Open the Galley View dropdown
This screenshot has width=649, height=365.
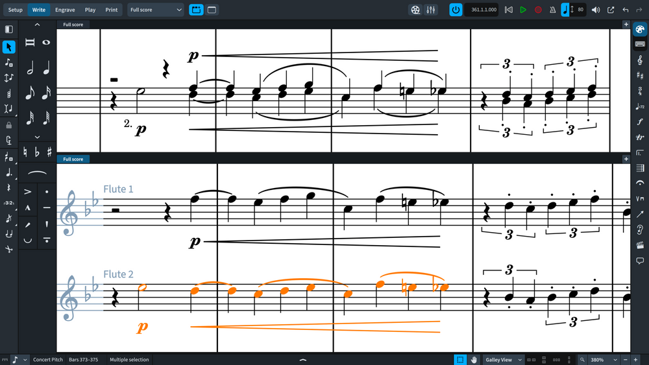tap(504, 360)
